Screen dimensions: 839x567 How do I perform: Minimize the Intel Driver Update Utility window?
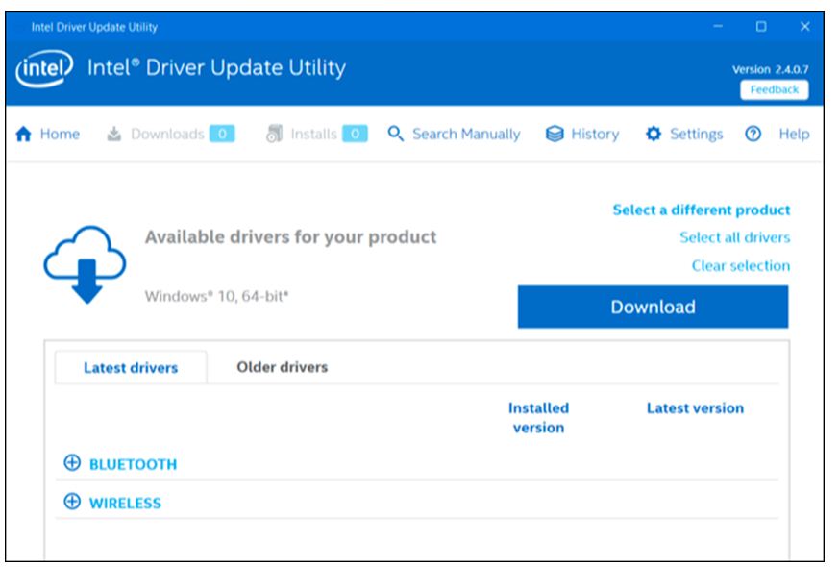tap(718, 26)
